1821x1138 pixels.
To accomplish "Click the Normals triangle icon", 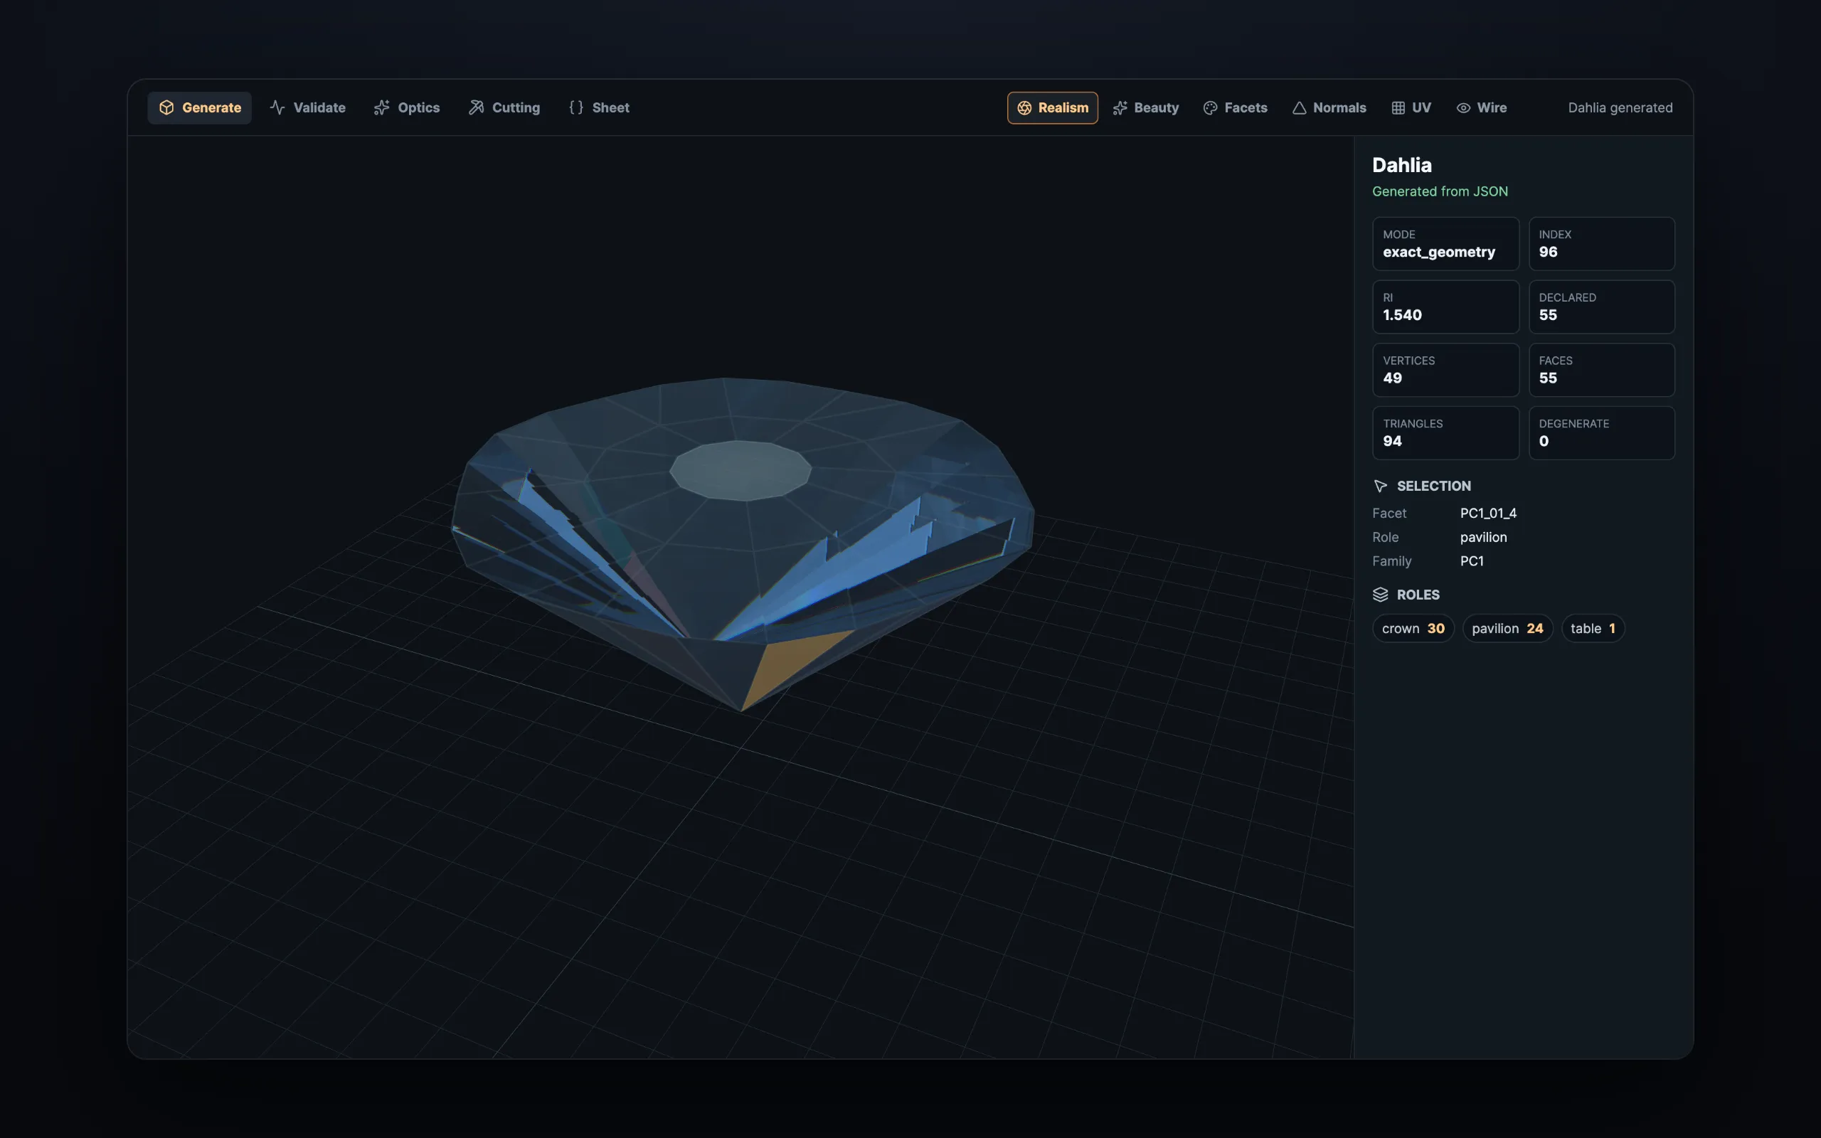I will point(1299,107).
